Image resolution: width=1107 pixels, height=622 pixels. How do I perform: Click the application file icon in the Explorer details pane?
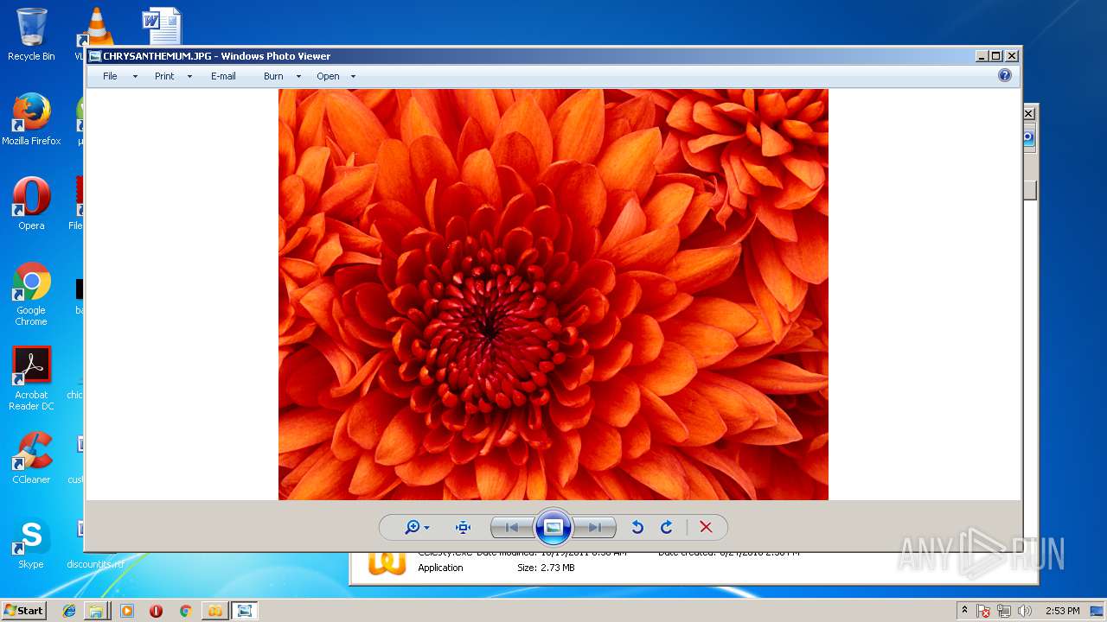tap(387, 562)
